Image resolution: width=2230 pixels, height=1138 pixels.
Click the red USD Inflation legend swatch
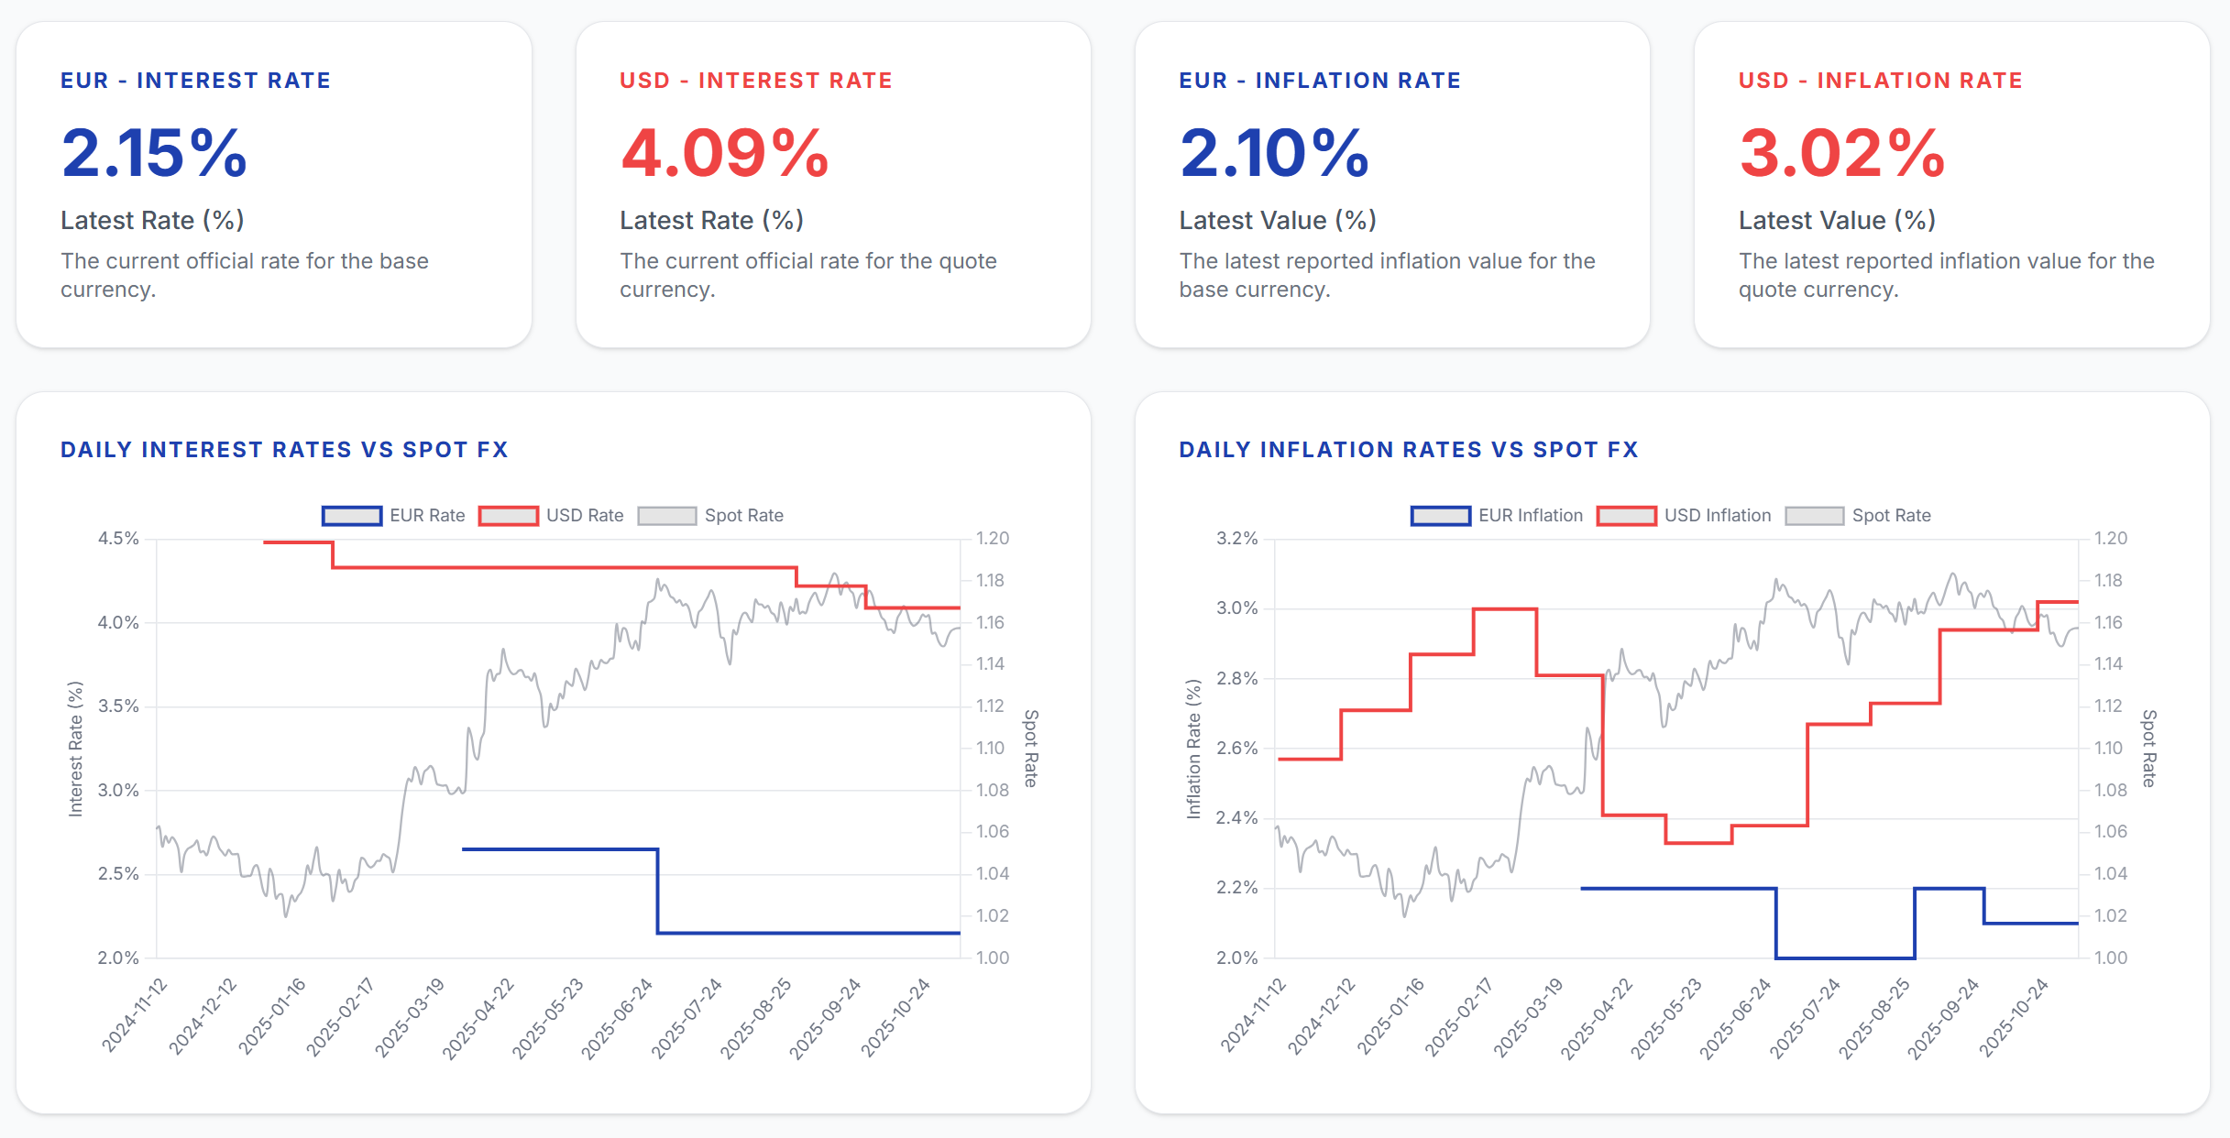pos(1626,516)
